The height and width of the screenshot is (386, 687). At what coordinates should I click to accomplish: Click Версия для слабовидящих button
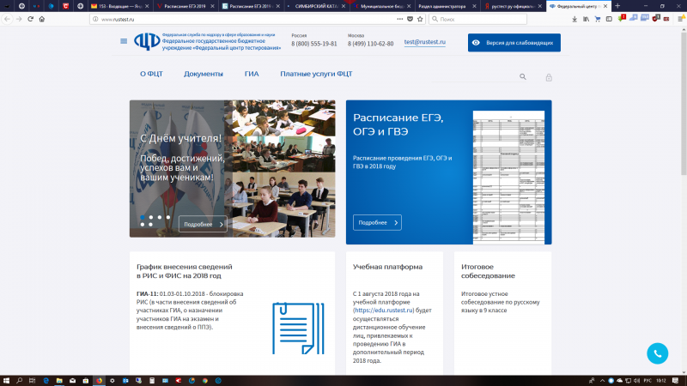click(x=514, y=42)
